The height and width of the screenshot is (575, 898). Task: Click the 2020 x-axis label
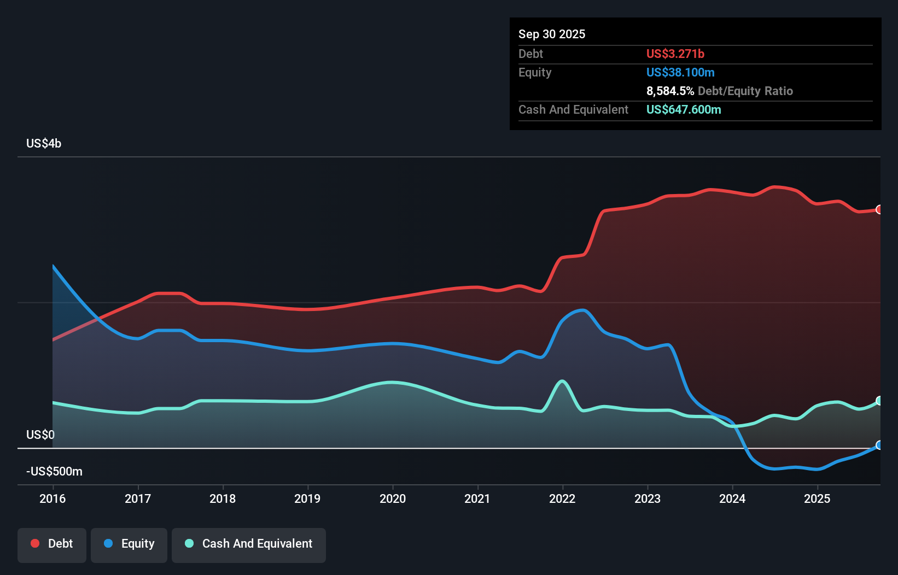(x=393, y=498)
